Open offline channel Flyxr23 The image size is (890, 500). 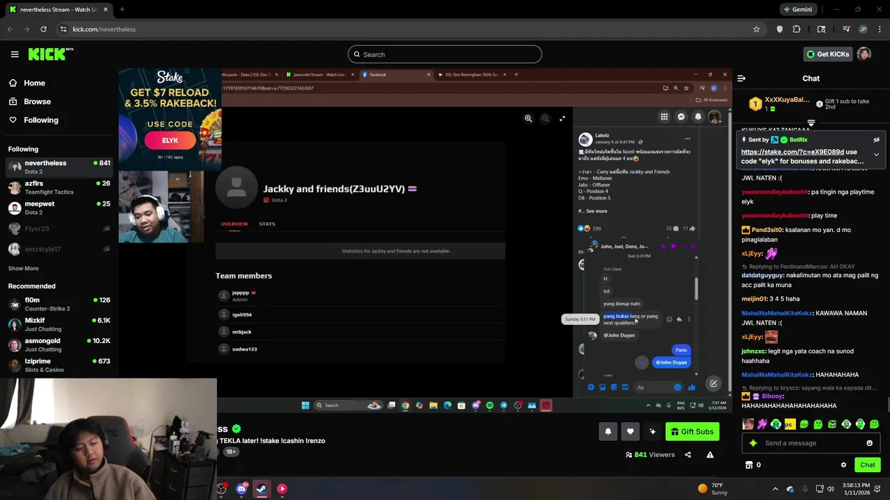59,228
